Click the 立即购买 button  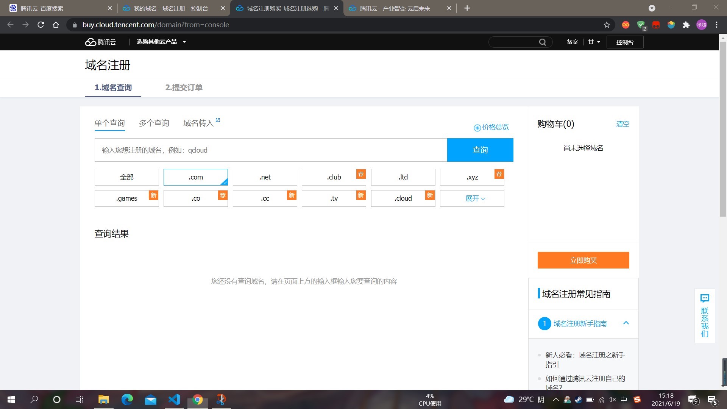pyautogui.click(x=583, y=260)
